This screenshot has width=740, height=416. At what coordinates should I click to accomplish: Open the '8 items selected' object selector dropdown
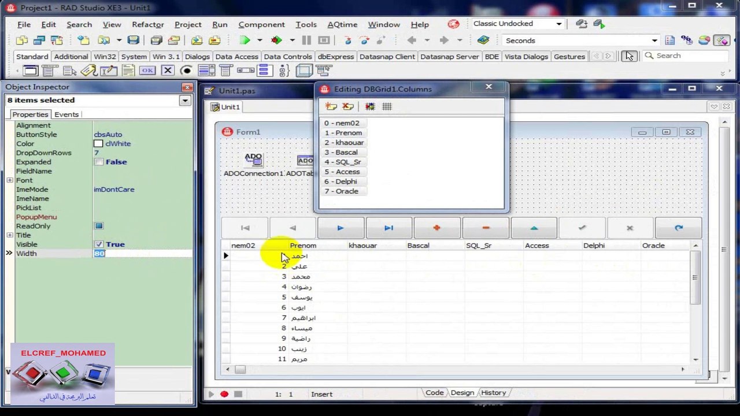click(185, 101)
